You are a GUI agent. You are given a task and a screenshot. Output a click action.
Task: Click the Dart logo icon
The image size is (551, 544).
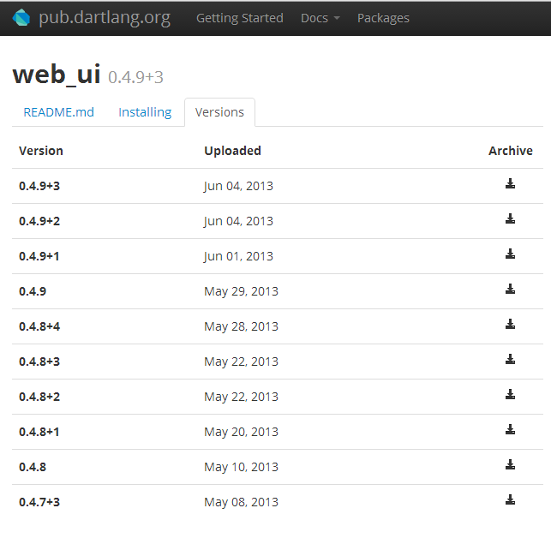coord(21,18)
